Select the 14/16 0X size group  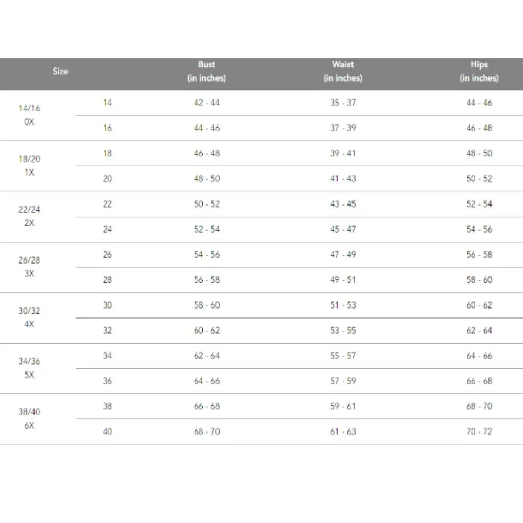29,115
